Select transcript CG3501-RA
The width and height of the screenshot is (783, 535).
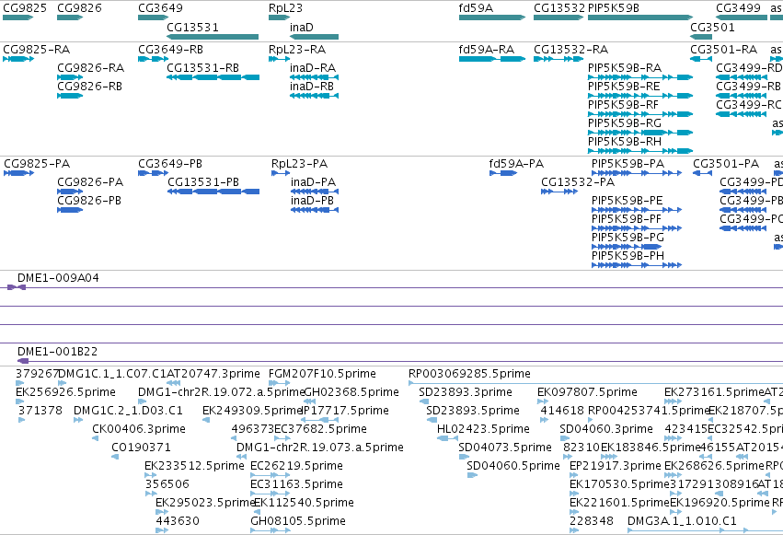724,50
